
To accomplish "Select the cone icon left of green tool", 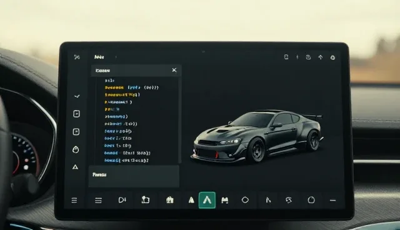I will pyautogui.click(x=191, y=200).
